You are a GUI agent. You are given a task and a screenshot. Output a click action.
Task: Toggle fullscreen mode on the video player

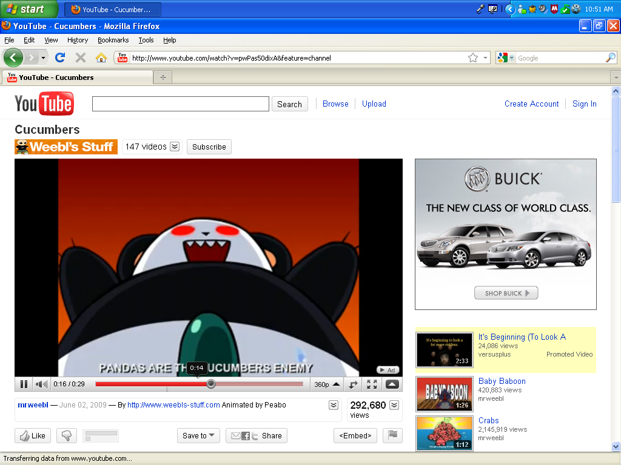[372, 384]
